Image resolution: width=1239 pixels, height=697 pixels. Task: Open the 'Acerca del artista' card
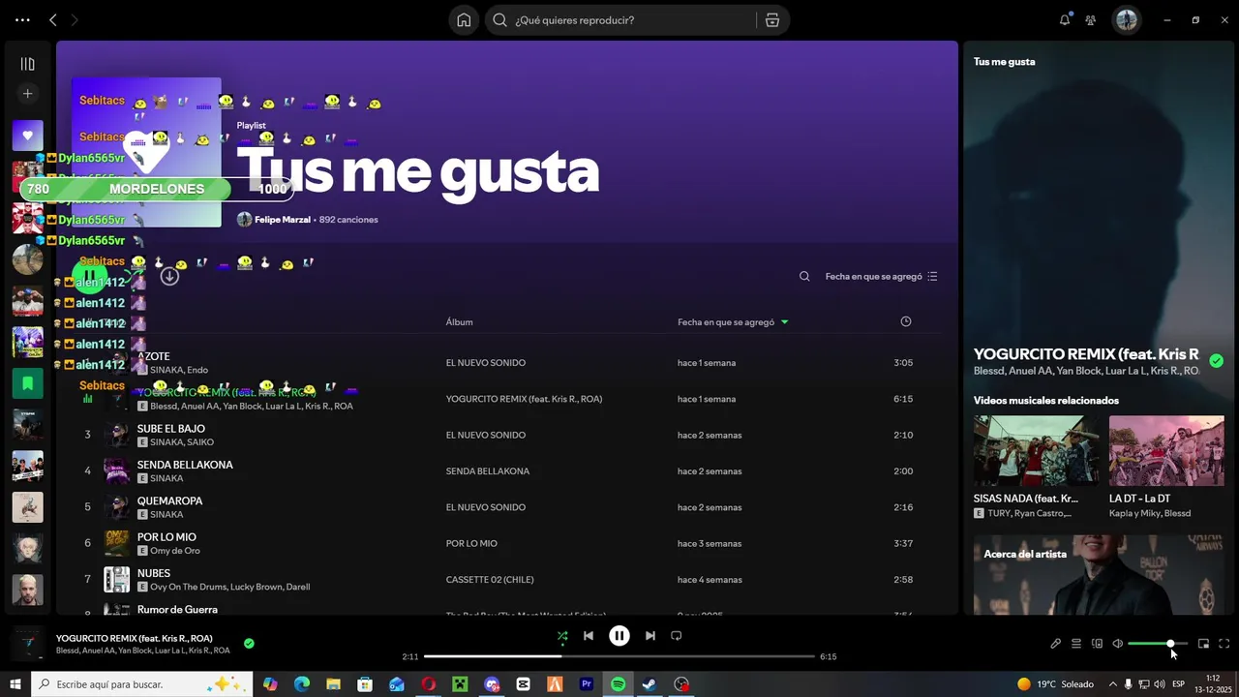[x=1099, y=575]
